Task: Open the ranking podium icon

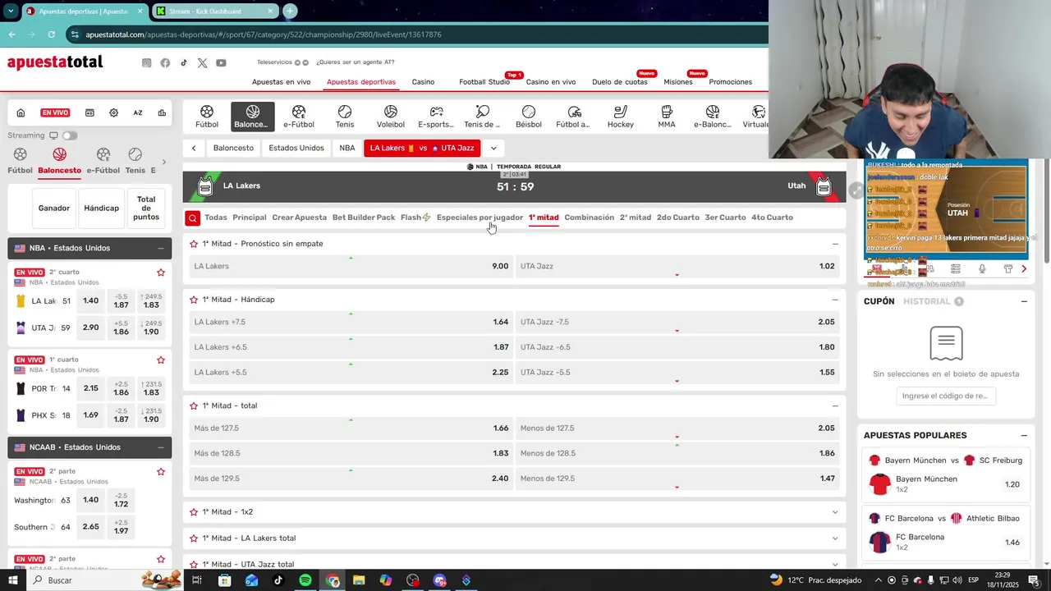Action: (x=162, y=113)
